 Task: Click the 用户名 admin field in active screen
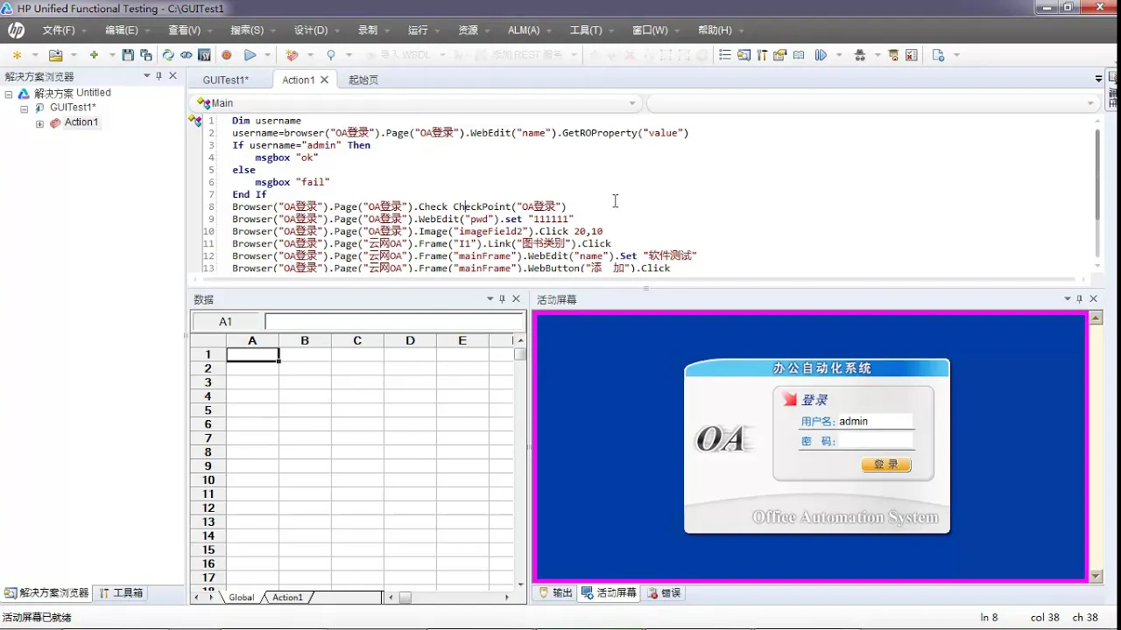875,422
